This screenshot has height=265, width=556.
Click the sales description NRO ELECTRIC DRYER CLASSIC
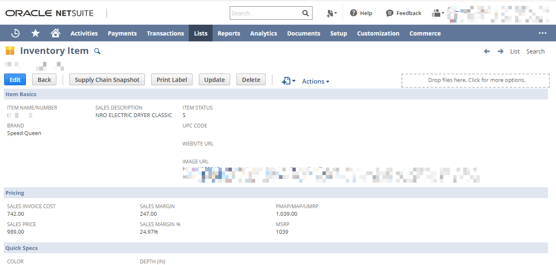click(x=134, y=115)
